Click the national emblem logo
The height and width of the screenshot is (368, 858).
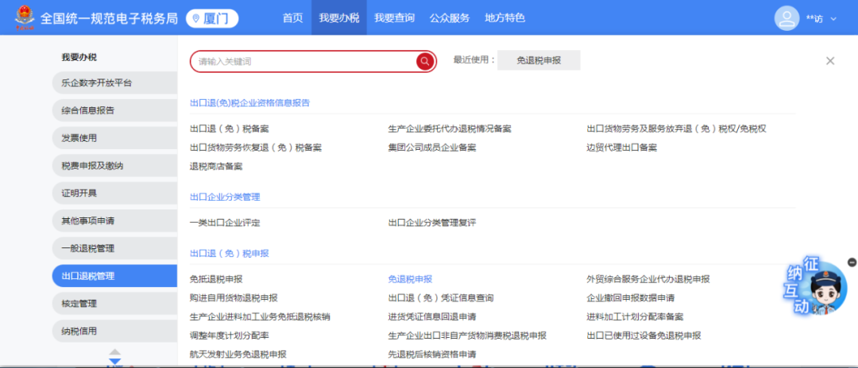[24, 17]
